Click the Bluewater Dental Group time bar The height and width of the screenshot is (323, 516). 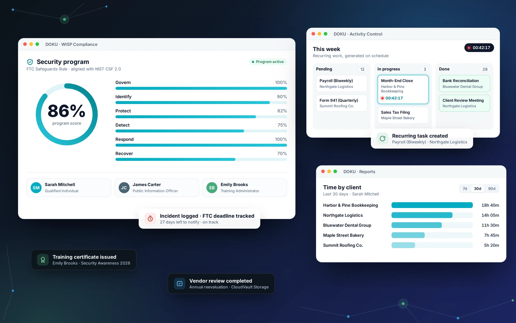point(432,225)
